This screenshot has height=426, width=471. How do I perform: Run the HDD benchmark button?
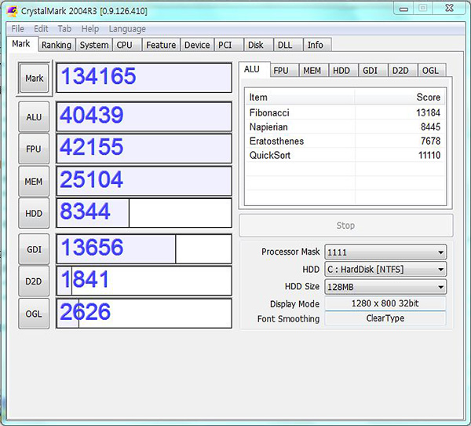(34, 213)
